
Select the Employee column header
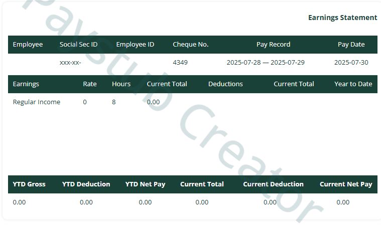click(x=28, y=44)
